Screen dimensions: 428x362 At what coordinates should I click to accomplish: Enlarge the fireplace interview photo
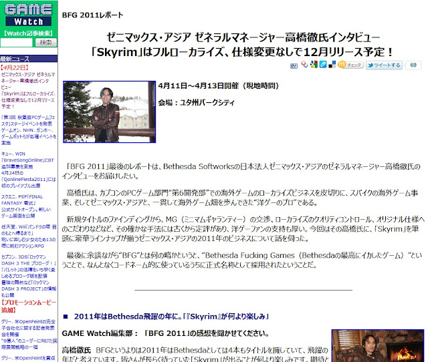378,346
